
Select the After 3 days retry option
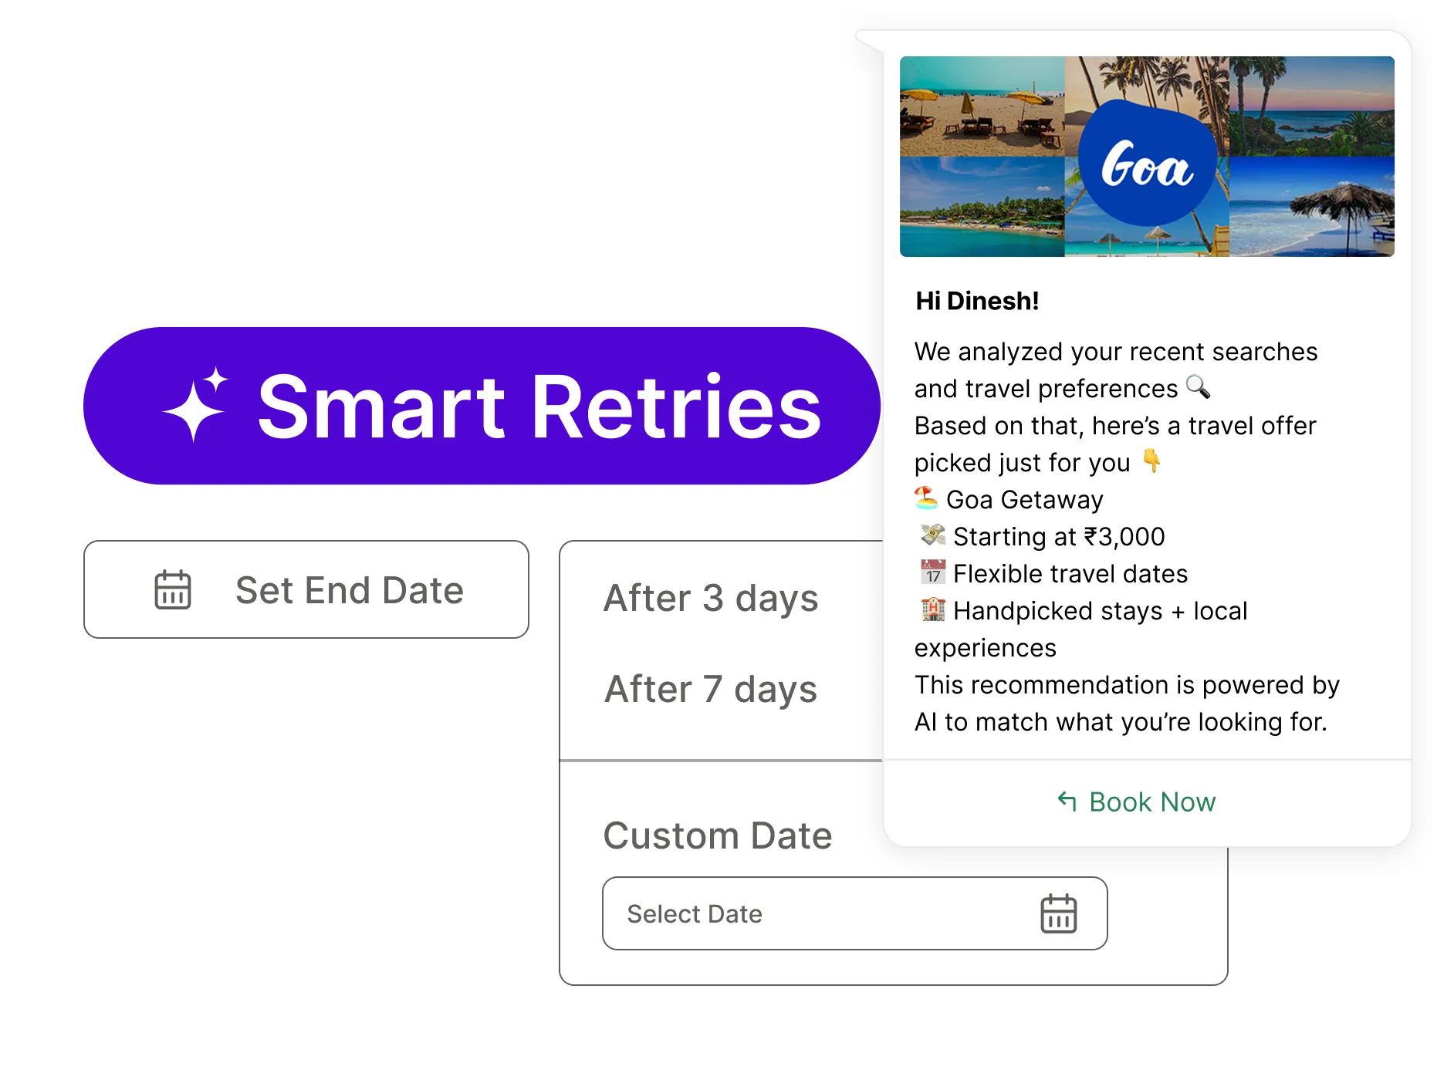(711, 598)
